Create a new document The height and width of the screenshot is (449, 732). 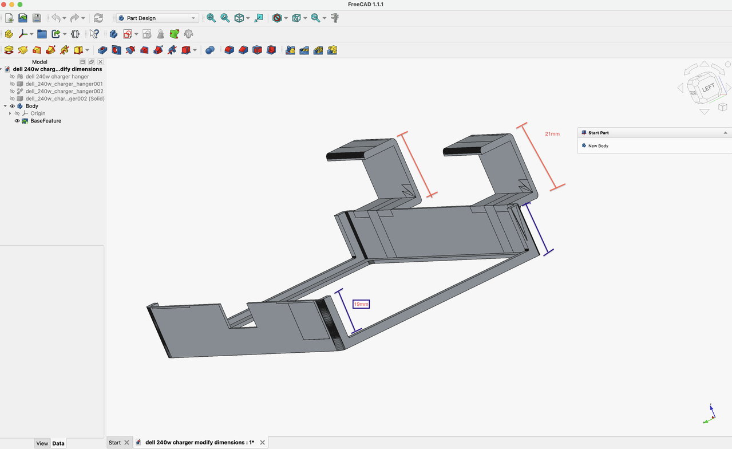pos(9,18)
